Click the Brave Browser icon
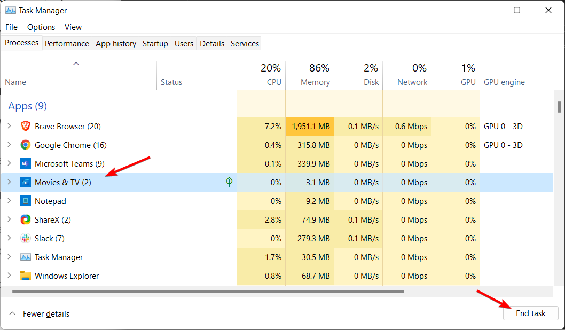The width and height of the screenshot is (565, 330). (25, 126)
